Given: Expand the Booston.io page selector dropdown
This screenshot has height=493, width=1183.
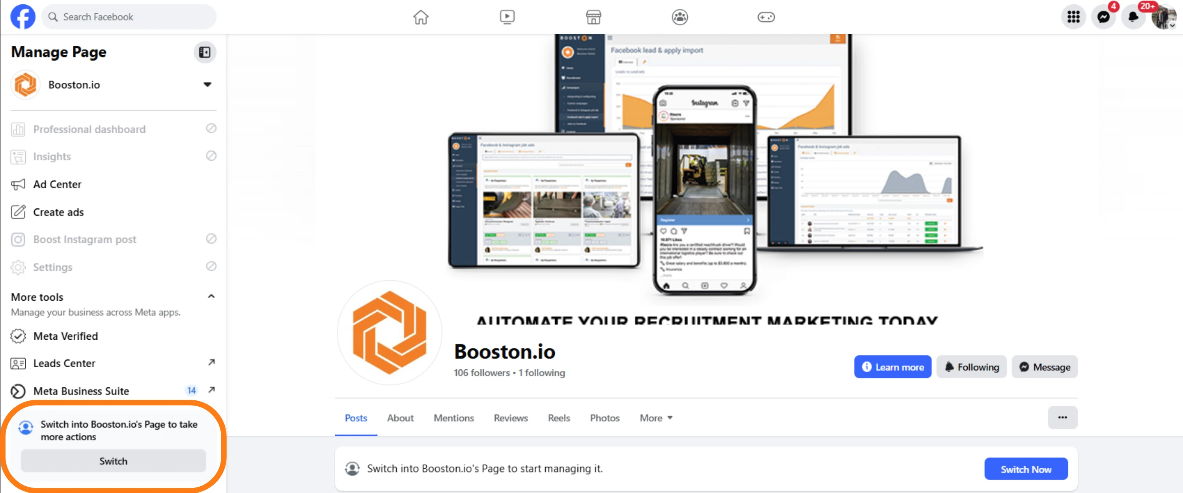Looking at the screenshot, I should 207,84.
